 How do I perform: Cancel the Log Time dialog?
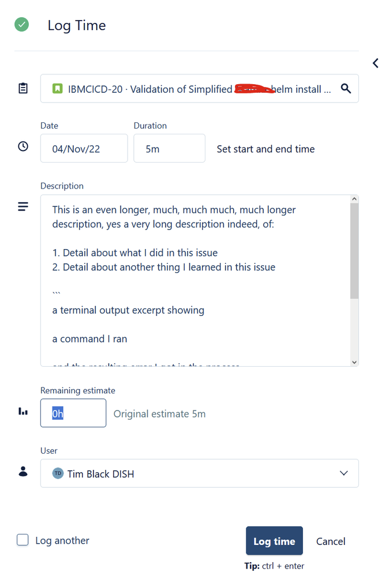pyautogui.click(x=331, y=541)
